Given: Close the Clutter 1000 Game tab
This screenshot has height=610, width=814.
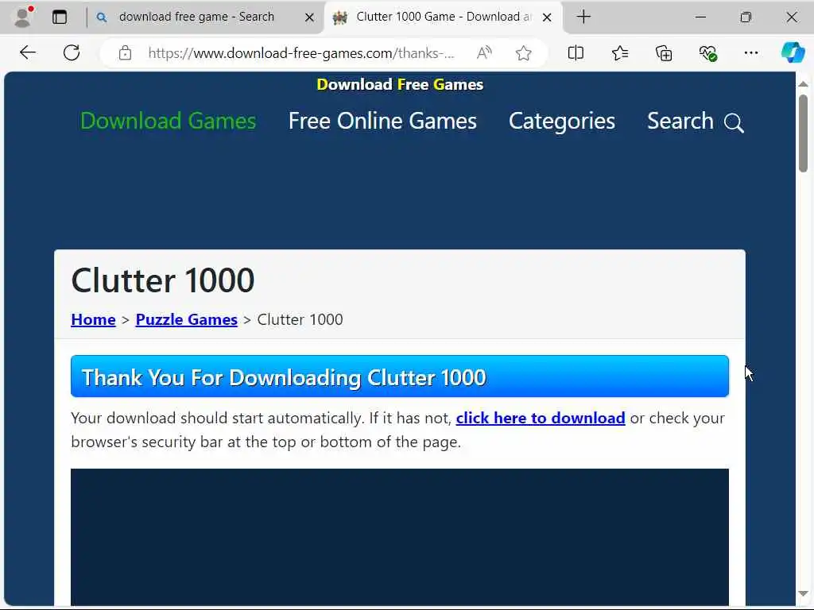Looking at the screenshot, I should click(x=547, y=17).
